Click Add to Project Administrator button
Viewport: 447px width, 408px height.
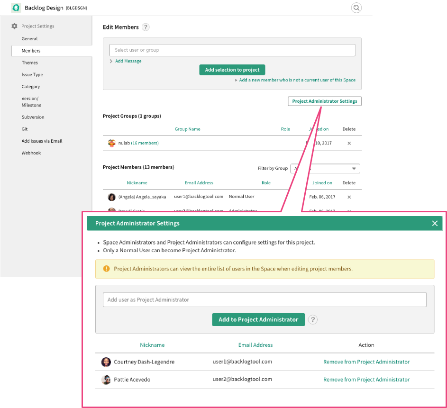click(x=258, y=320)
